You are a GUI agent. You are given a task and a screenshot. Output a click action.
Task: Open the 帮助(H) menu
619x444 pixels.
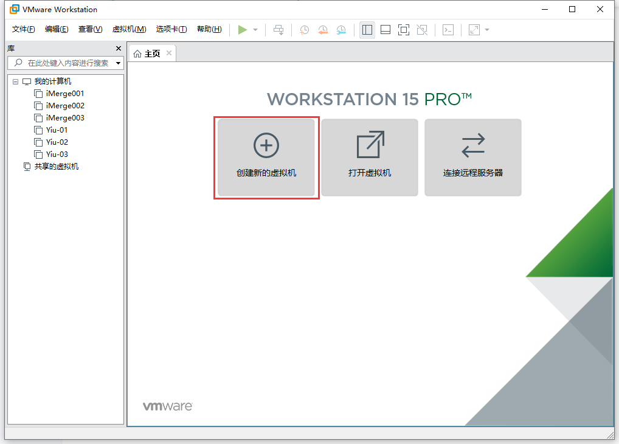pos(209,29)
